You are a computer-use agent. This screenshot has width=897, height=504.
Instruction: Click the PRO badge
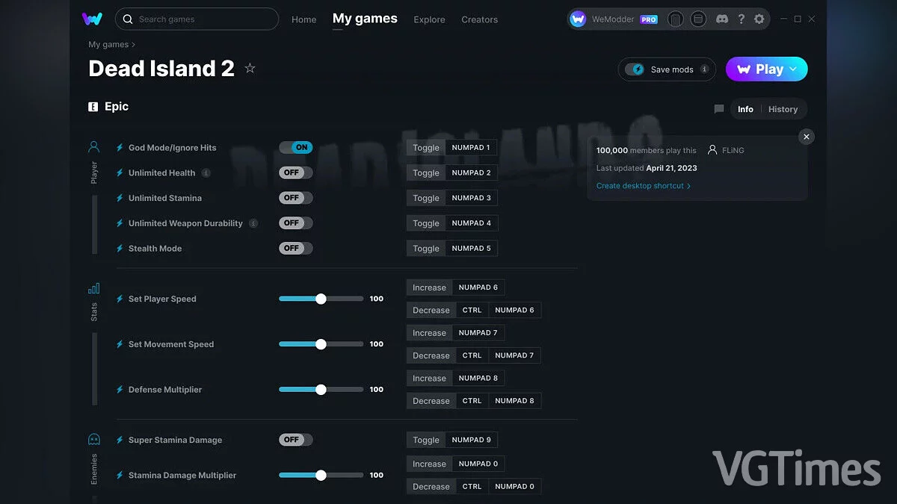pyautogui.click(x=649, y=20)
